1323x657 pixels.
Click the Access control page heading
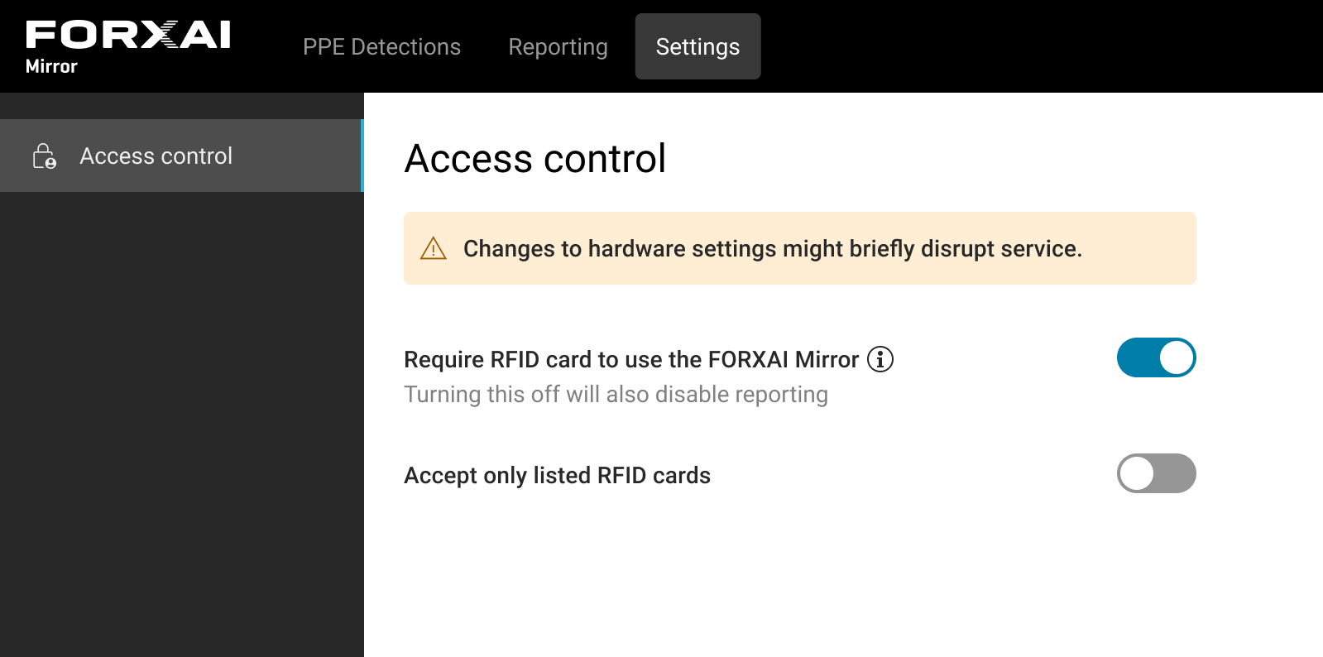click(x=534, y=159)
